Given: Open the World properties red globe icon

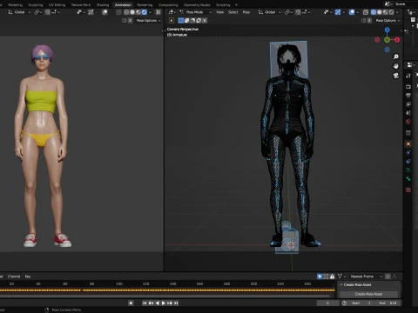Looking at the screenshot, I should pos(408,122).
